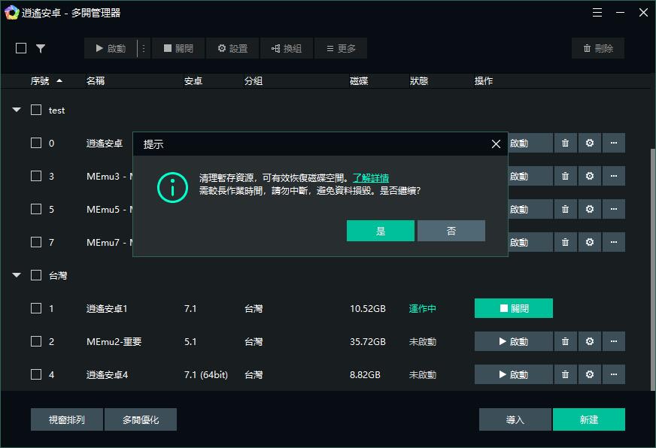This screenshot has height=448, width=656.
Task: Tick the checkbox for instance MEmu3
Action: [35, 176]
